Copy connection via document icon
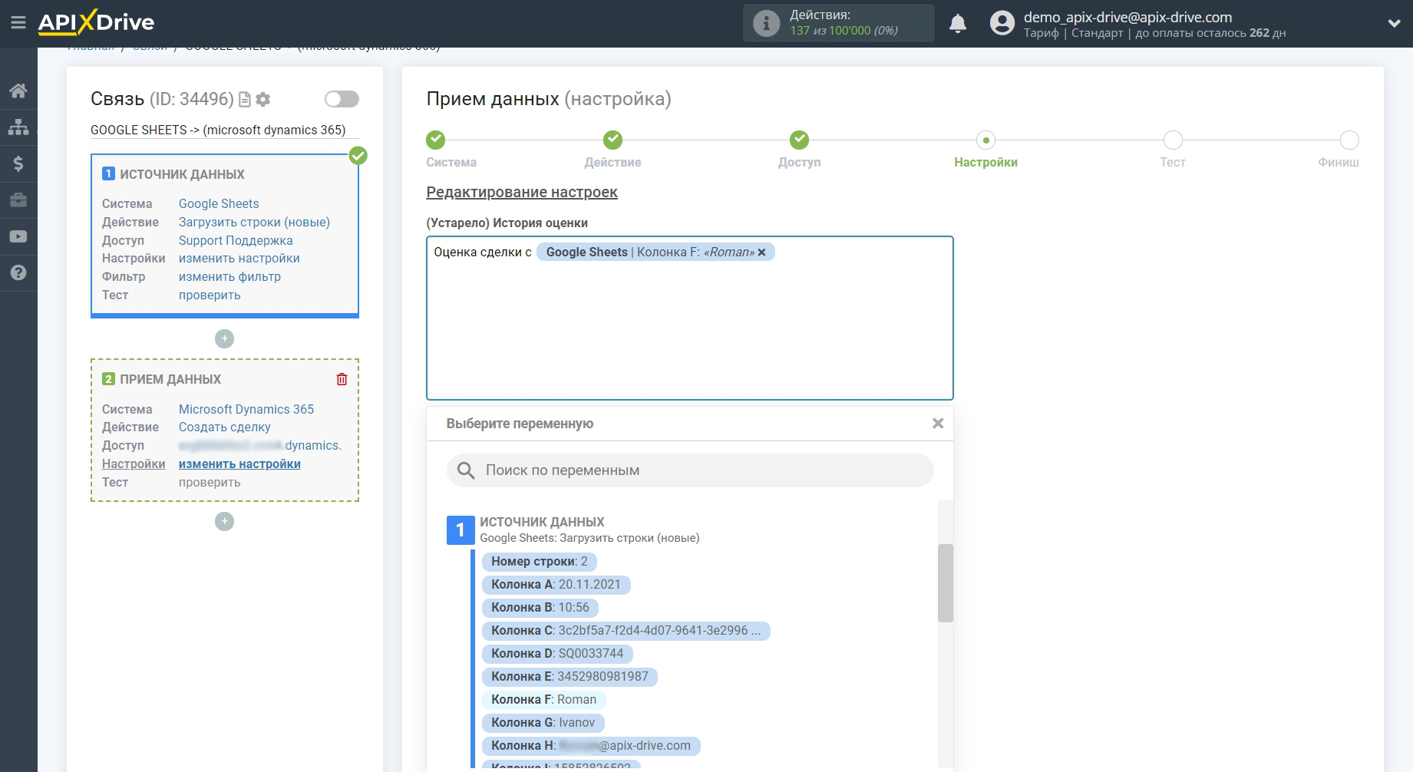The image size is (1413, 772). 245,99
